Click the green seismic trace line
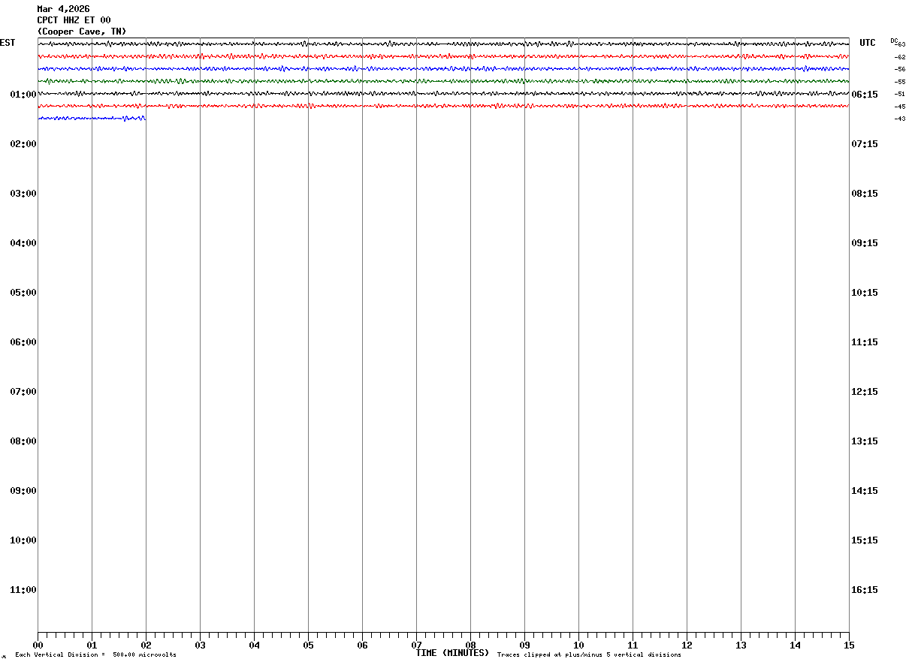The height and width of the screenshot is (665, 909). pos(443,81)
